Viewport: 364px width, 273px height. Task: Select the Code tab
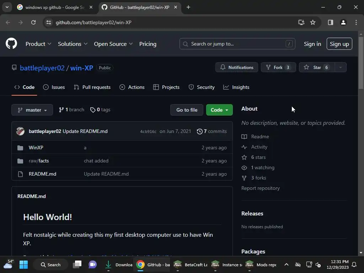point(25,87)
